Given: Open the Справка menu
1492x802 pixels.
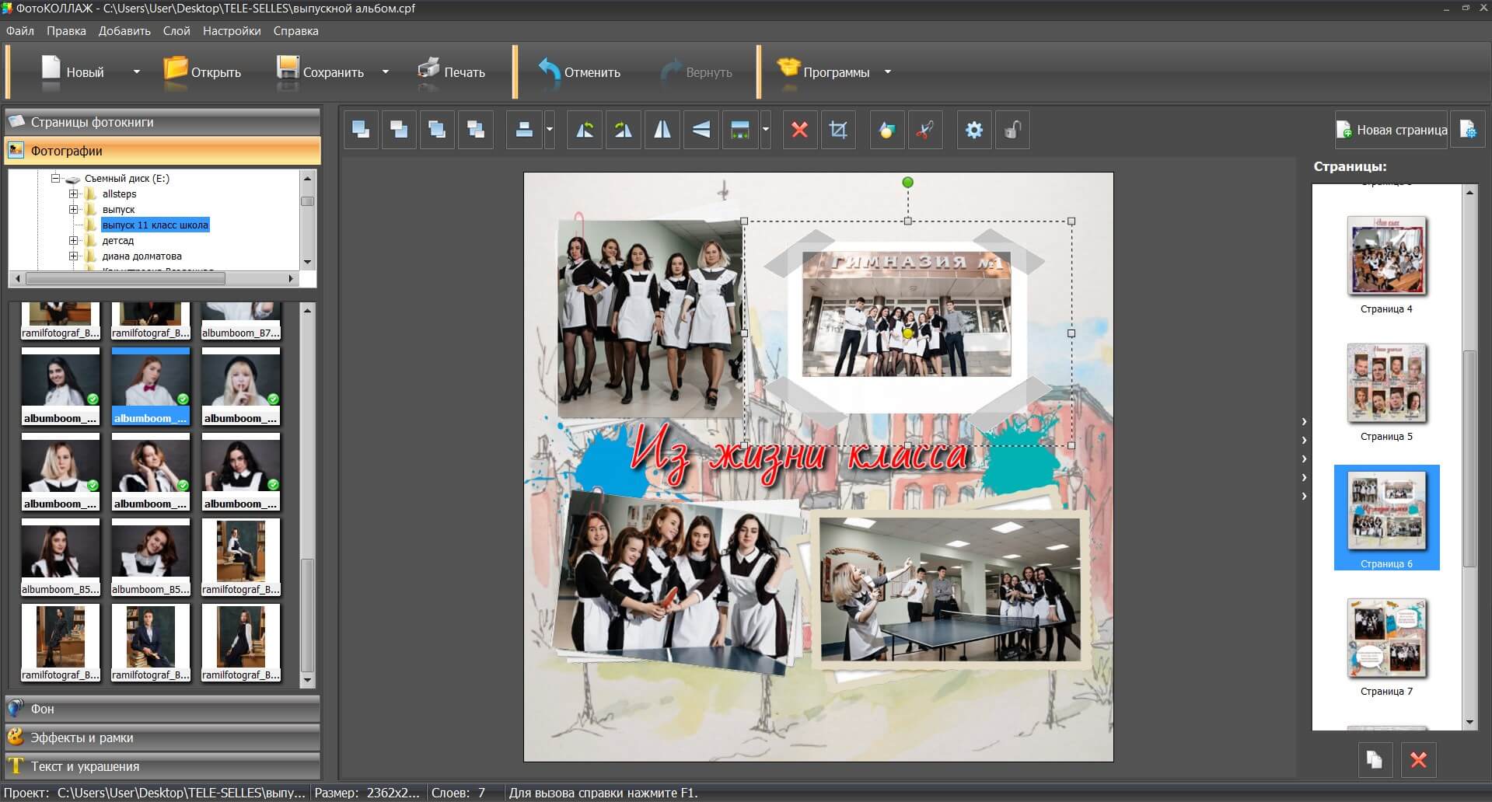Looking at the screenshot, I should [295, 31].
